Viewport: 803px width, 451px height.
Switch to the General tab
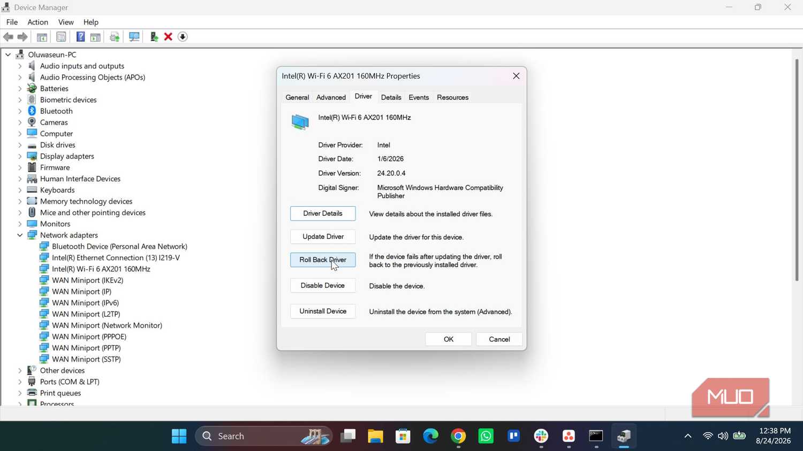(x=297, y=97)
